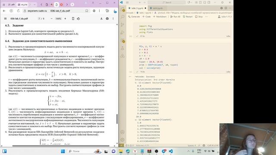
Task: Open VS Code Accounts menu
Action: pyautogui.click(x=122, y=132)
